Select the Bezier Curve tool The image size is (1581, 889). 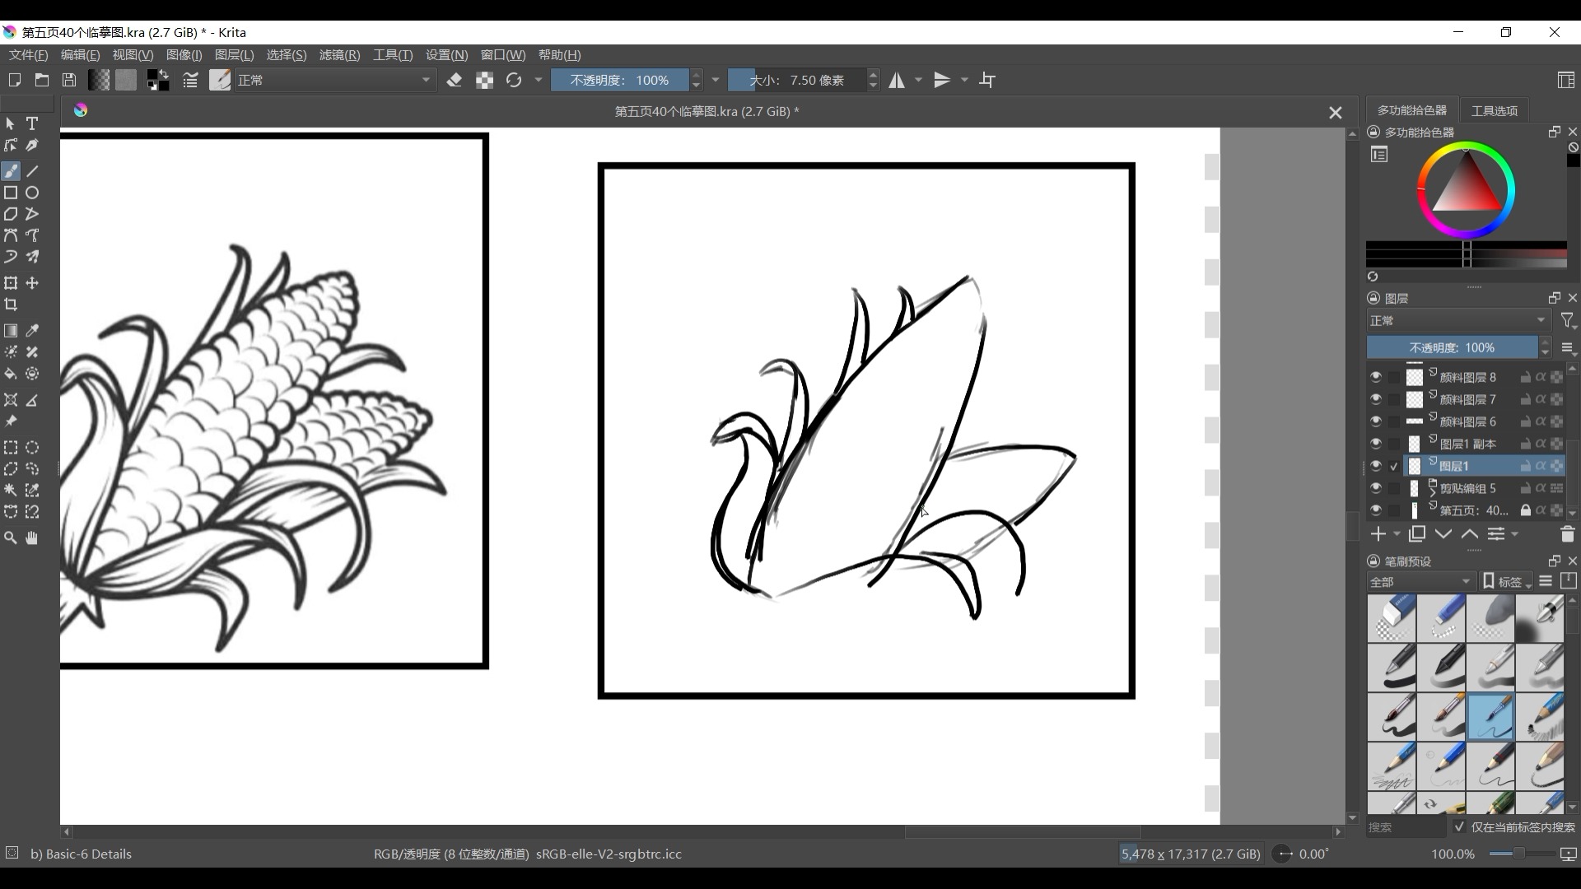point(11,235)
